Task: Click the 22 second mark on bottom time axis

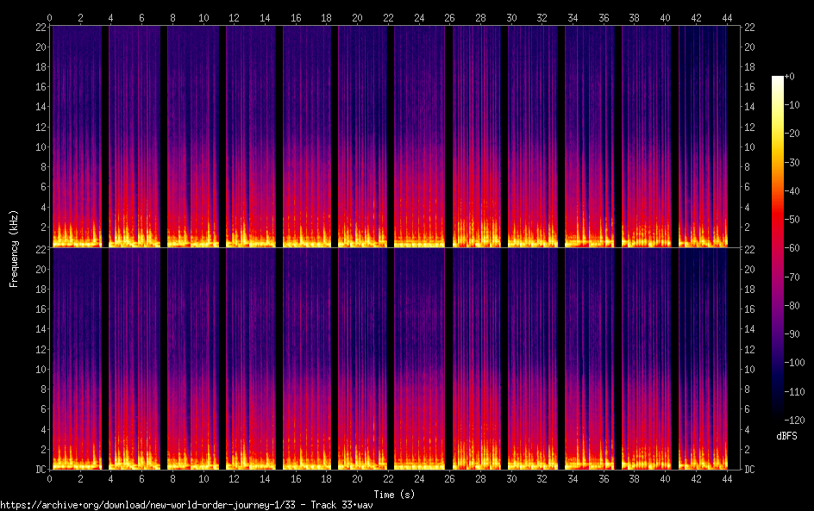Action: point(388,478)
